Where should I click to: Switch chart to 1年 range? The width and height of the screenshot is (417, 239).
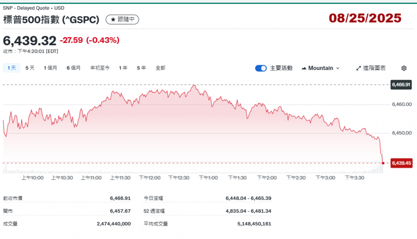(123, 68)
